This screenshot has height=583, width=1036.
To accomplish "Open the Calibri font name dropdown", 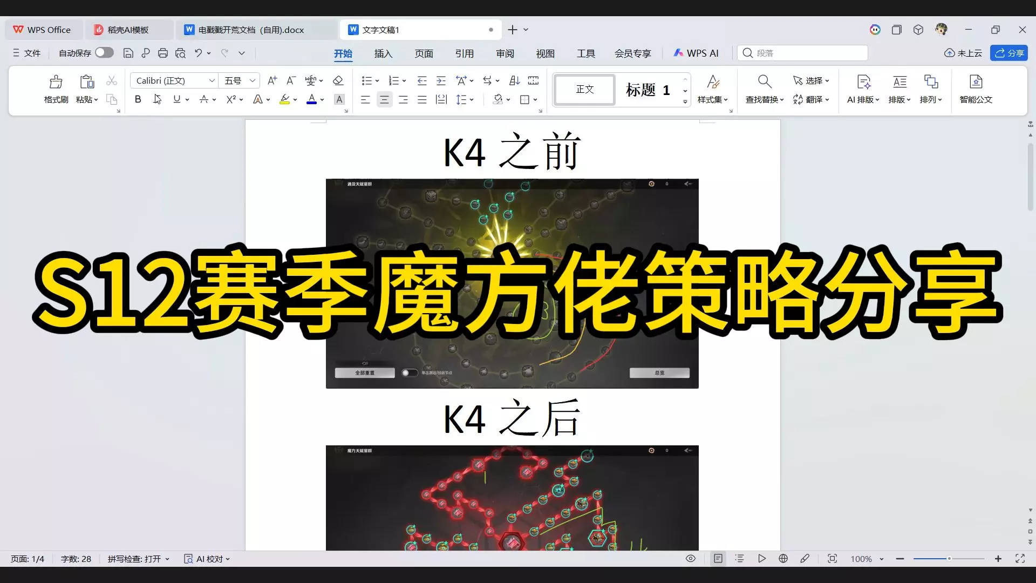I will click(x=212, y=81).
